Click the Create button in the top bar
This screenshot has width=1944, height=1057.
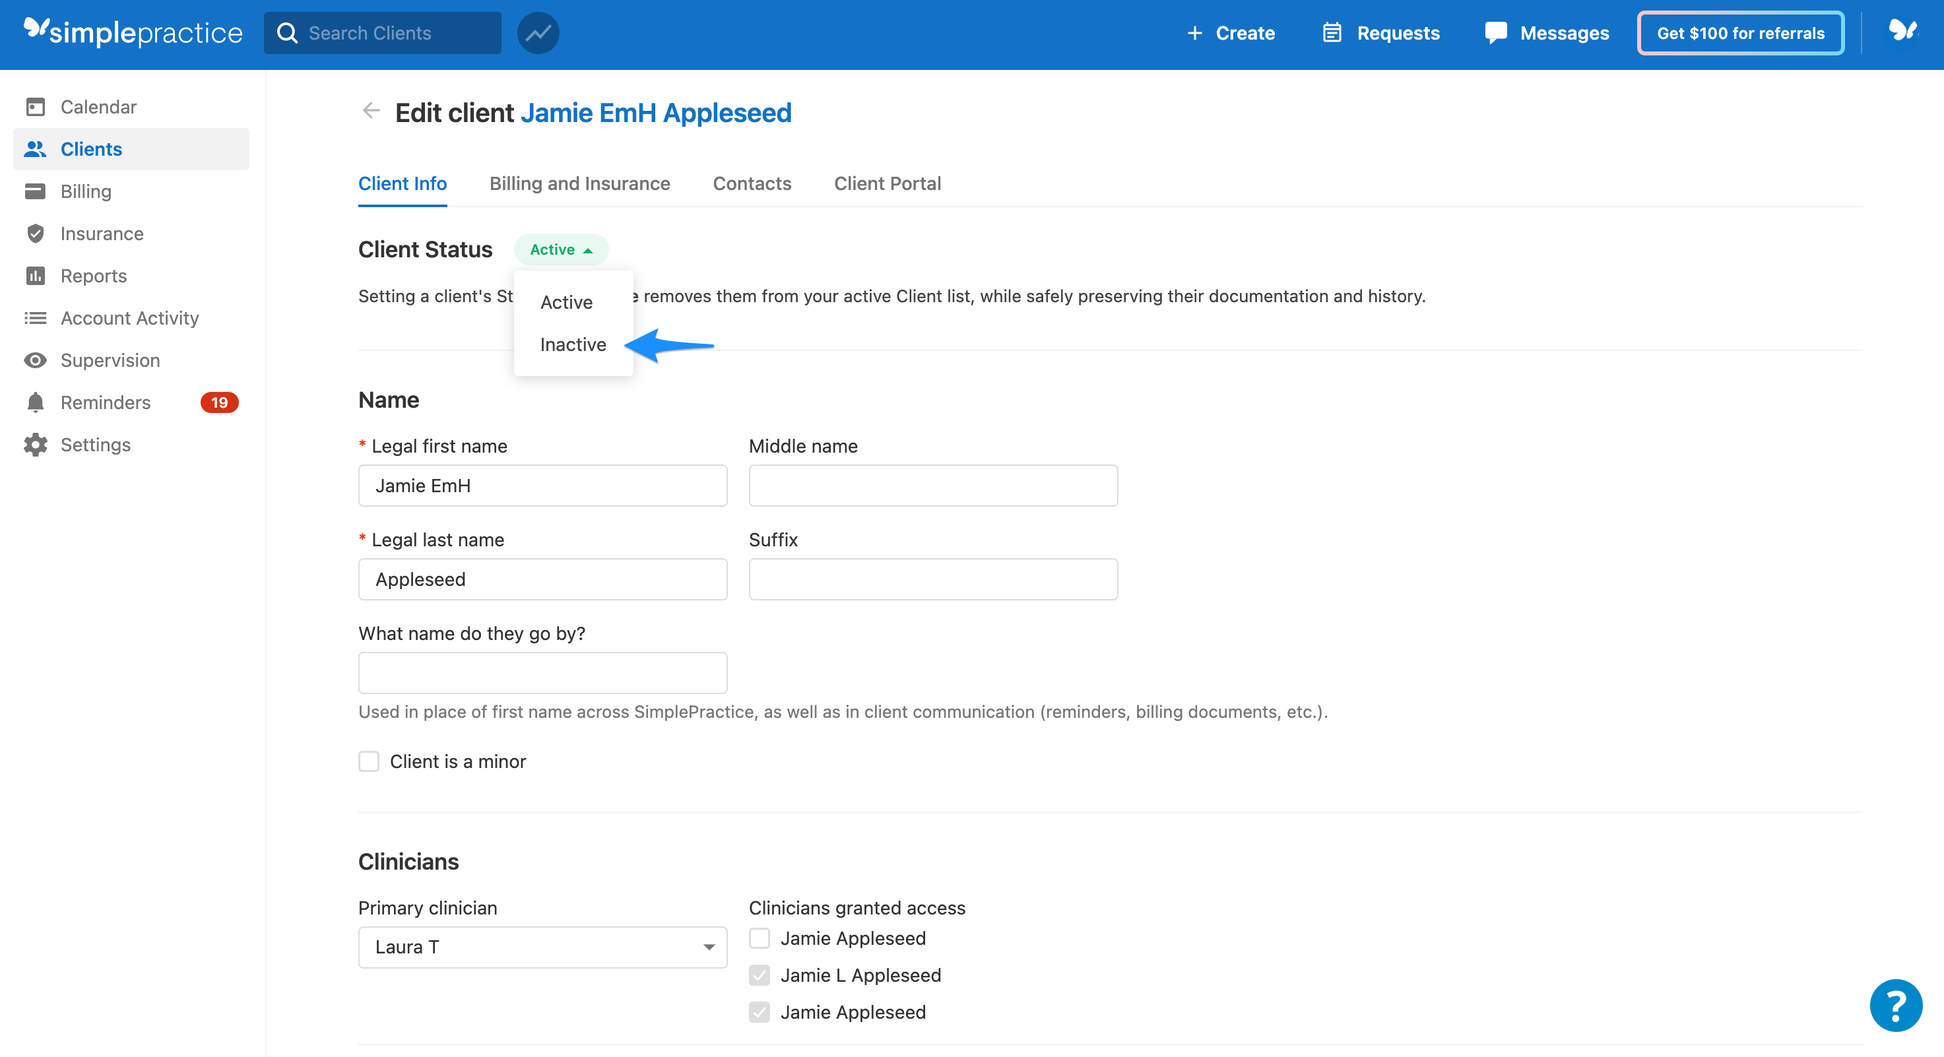pyautogui.click(x=1230, y=32)
